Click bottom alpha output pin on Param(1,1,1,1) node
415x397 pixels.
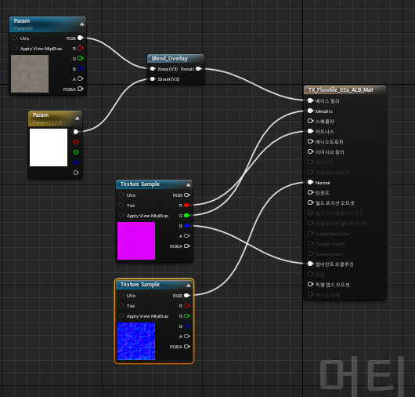76,173
